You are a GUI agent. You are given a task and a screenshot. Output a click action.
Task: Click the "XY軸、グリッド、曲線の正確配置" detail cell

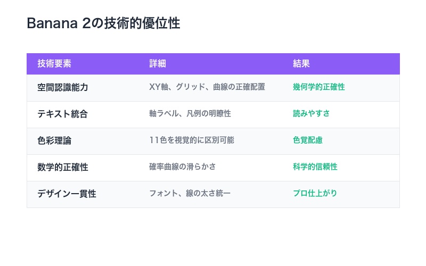pos(207,87)
